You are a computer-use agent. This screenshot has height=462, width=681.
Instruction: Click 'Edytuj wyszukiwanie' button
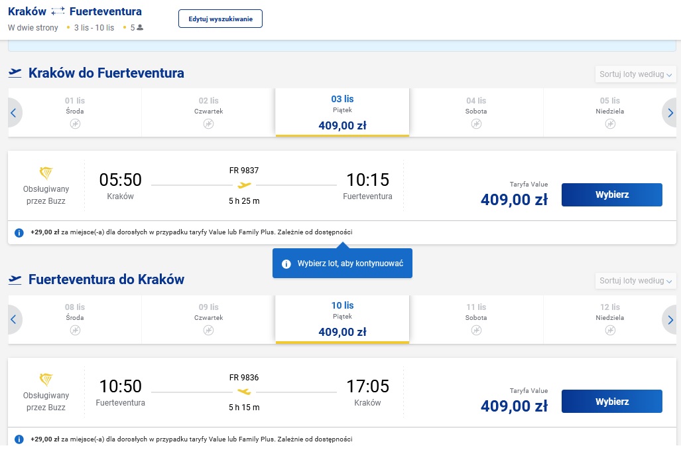(x=220, y=19)
